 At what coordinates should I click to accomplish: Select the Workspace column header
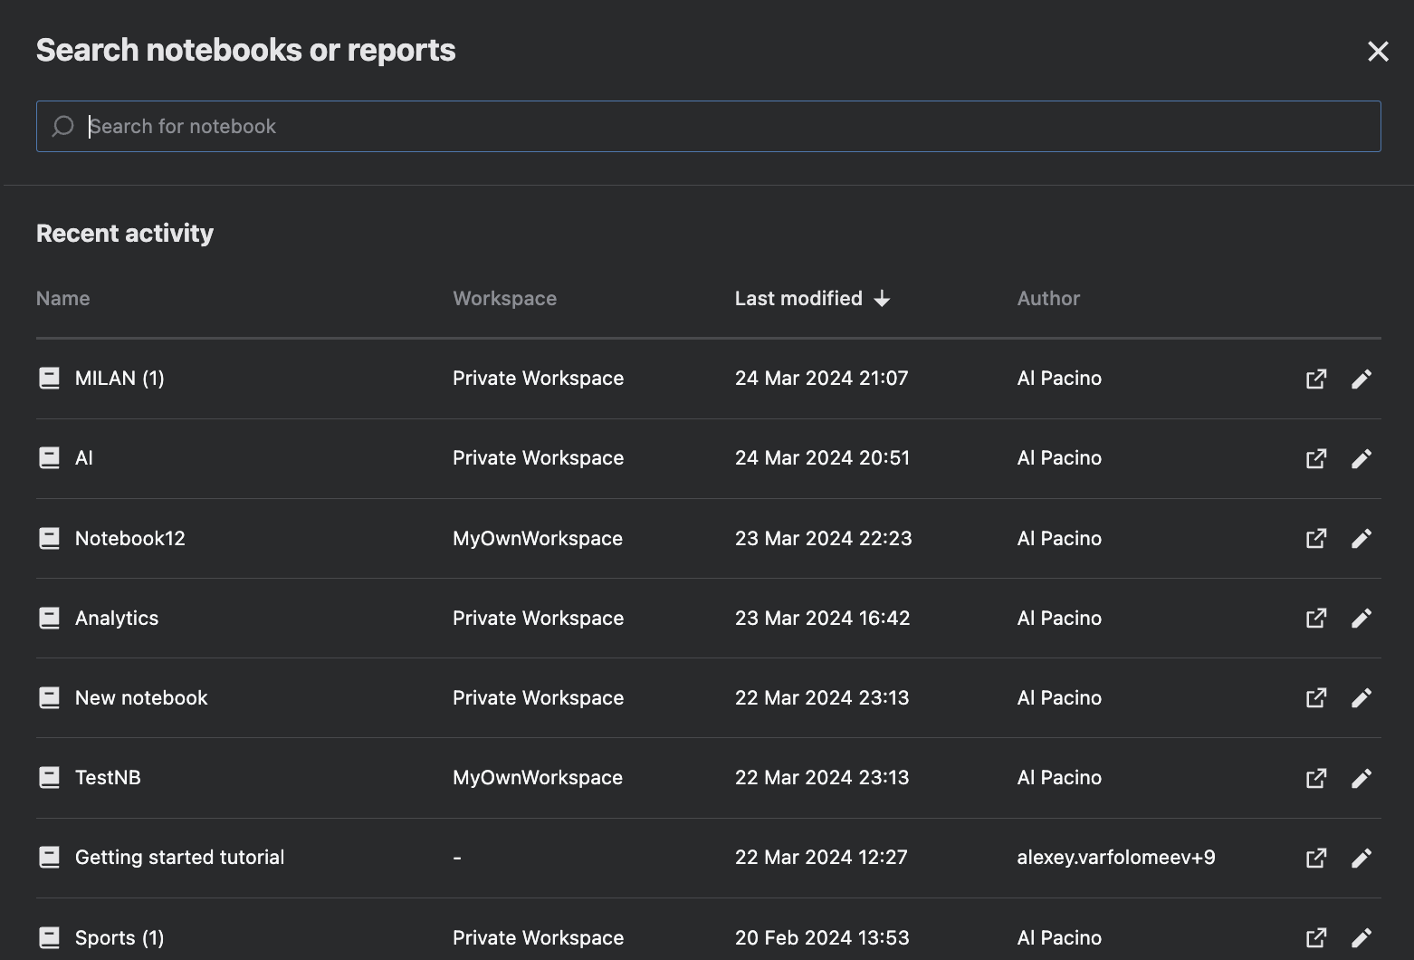[x=504, y=298]
